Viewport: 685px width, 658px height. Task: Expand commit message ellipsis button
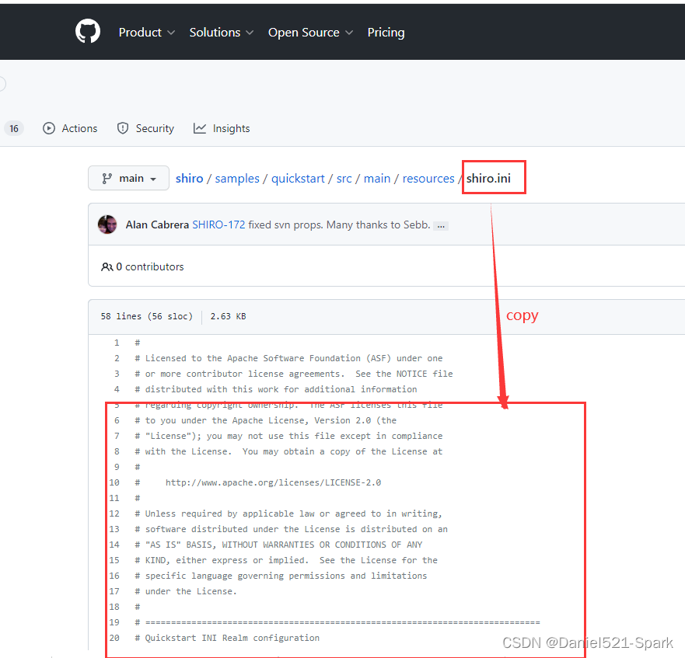(x=441, y=226)
